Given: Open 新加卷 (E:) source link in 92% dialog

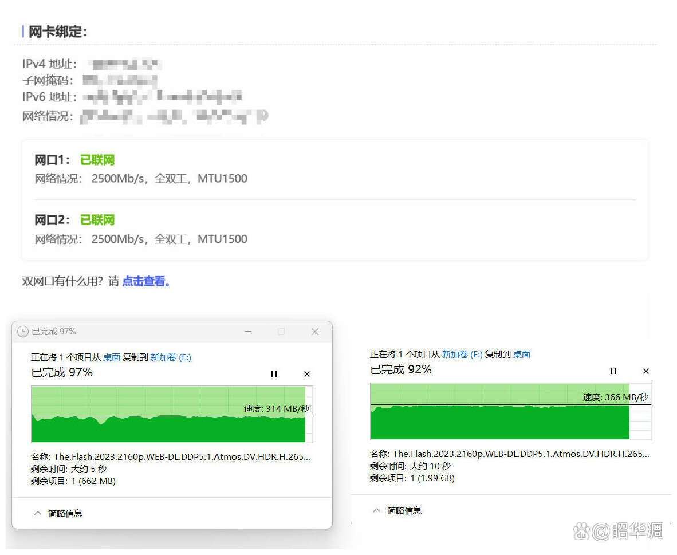Looking at the screenshot, I should pyautogui.click(x=462, y=355).
